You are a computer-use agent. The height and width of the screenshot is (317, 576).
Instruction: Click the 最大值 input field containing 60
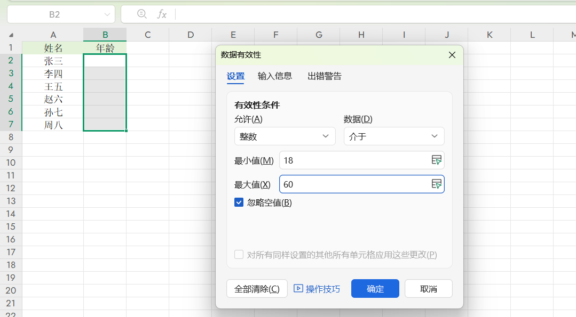pos(352,184)
